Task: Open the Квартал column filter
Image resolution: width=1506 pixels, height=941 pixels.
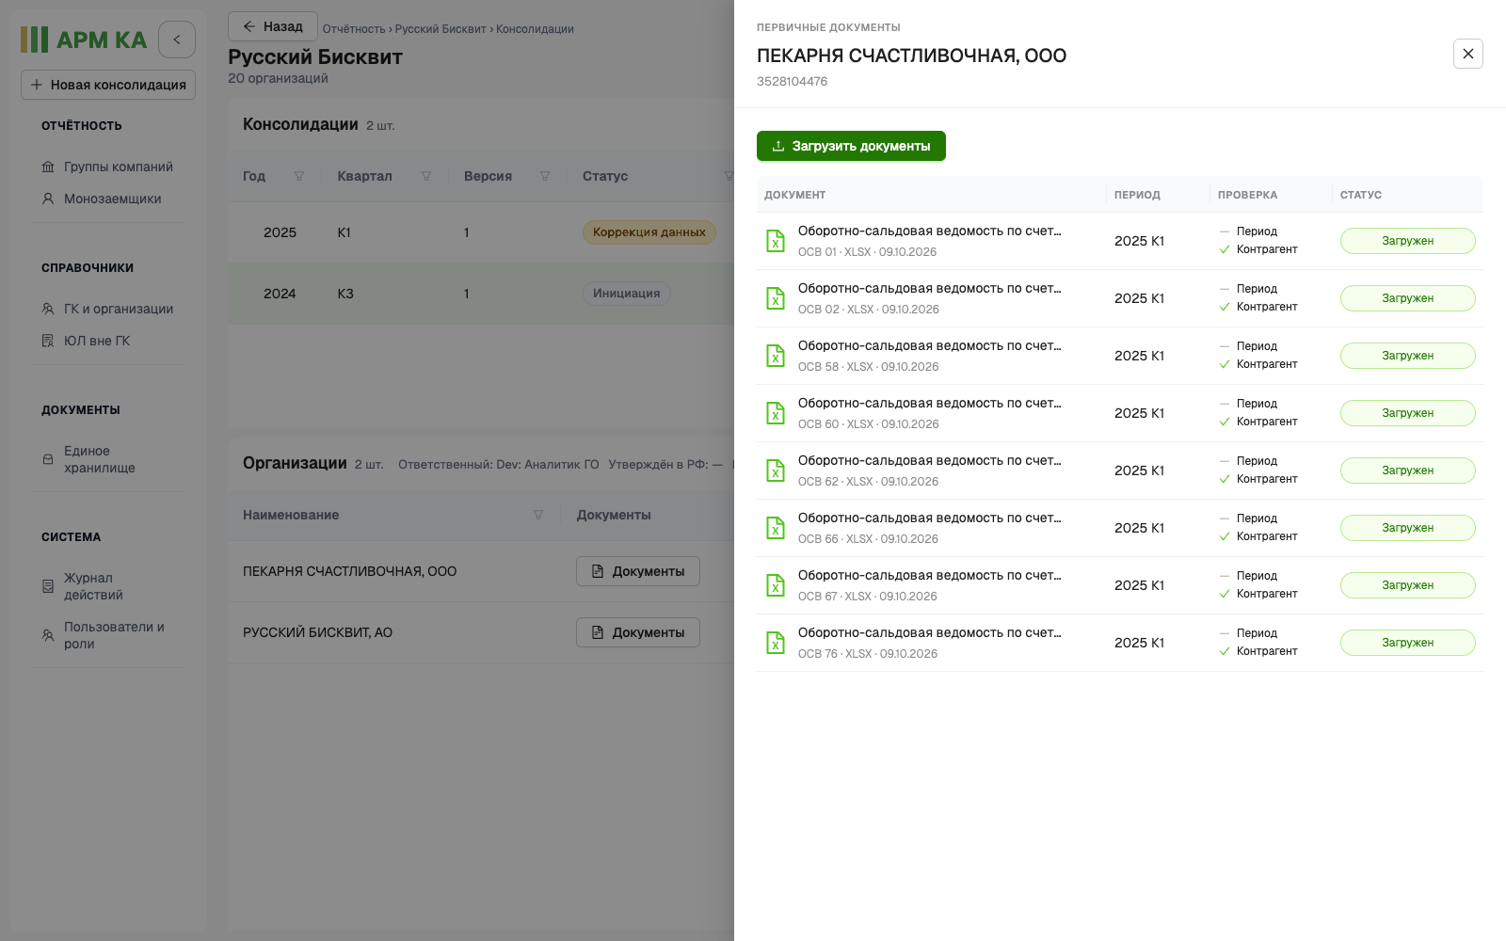Action: point(426,176)
